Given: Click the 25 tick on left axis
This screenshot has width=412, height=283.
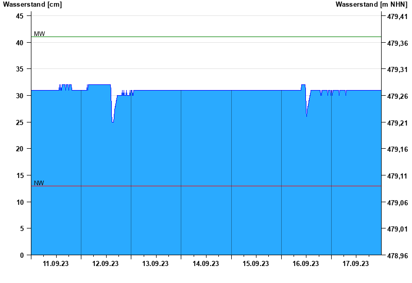Looking at the screenshot, I should (x=20, y=122).
